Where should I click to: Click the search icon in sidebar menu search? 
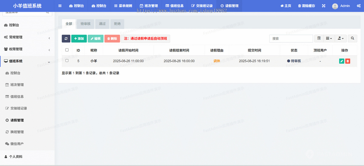(48, 12)
